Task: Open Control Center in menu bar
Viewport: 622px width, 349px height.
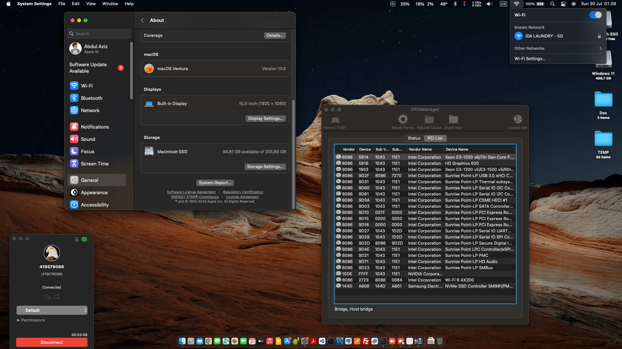Action: pyautogui.click(x=563, y=4)
